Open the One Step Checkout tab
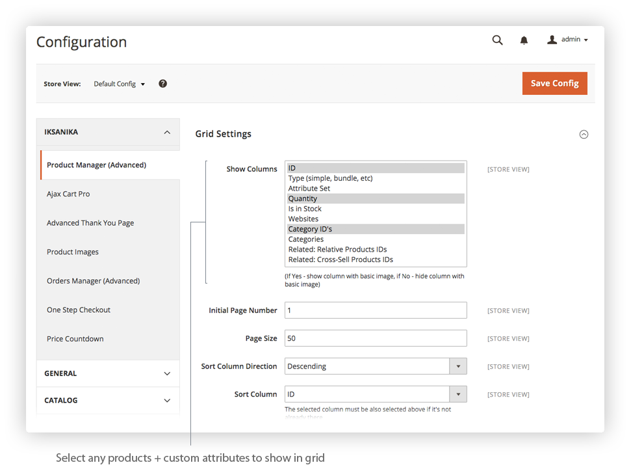631x465 pixels. pos(79,310)
